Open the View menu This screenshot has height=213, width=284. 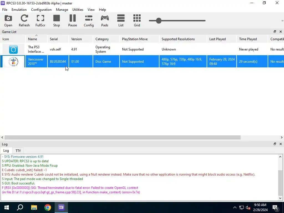point(91,10)
